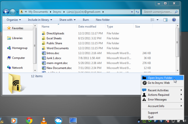Select Libraries in navigation pane
Image resolution: width=188 pixels, height=124 pixels.
coord(17,38)
